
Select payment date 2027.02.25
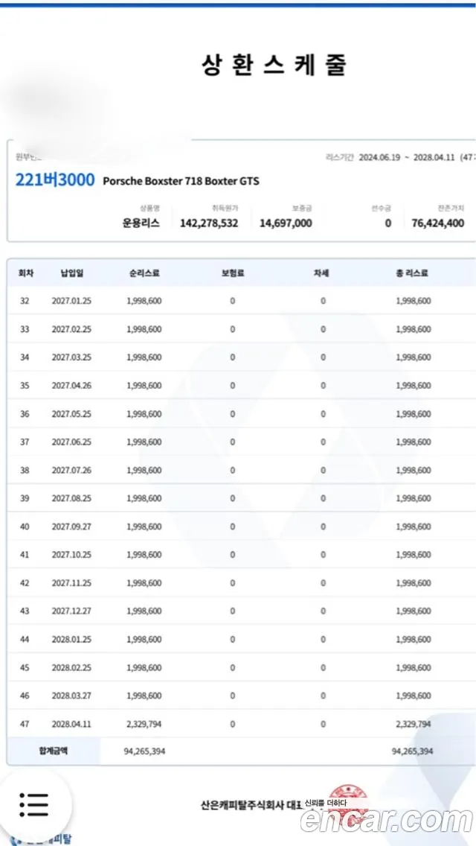(71, 329)
